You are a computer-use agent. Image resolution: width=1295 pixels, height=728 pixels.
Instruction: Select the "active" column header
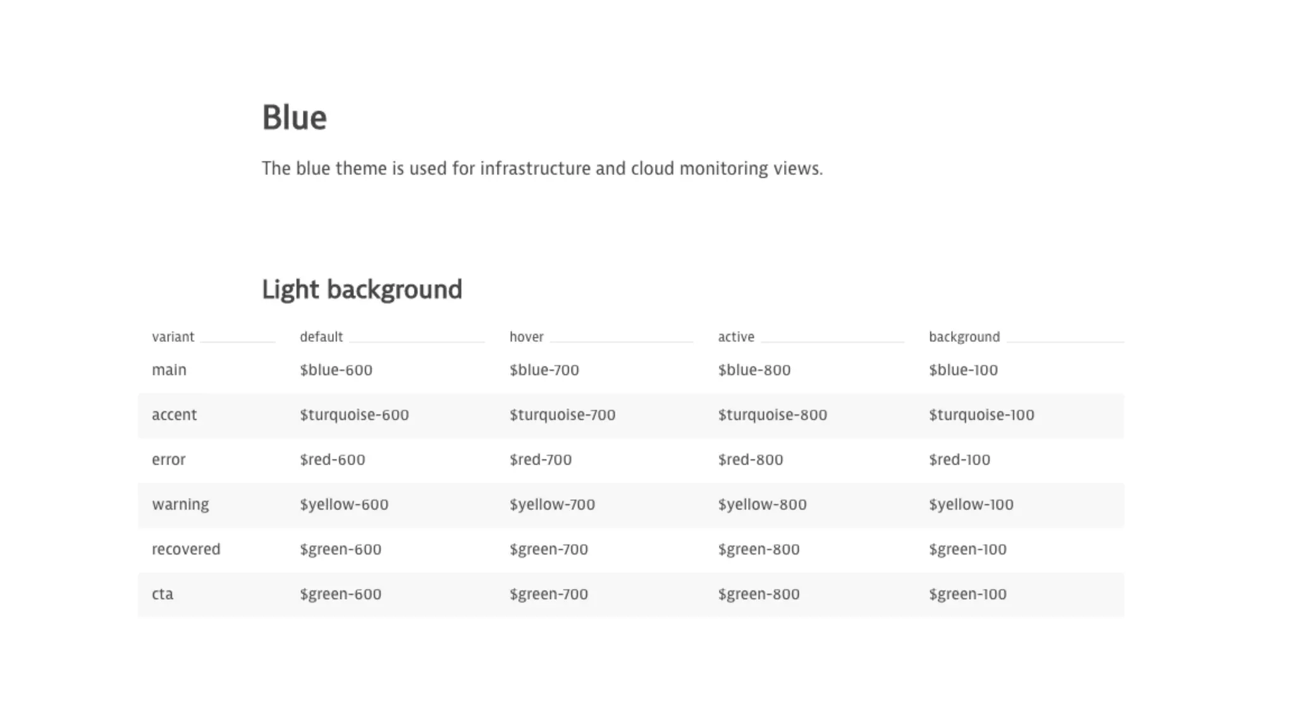736,337
